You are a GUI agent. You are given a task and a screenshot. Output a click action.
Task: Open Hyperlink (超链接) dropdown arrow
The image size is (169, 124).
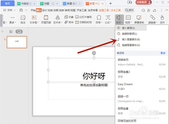coord(157,23)
